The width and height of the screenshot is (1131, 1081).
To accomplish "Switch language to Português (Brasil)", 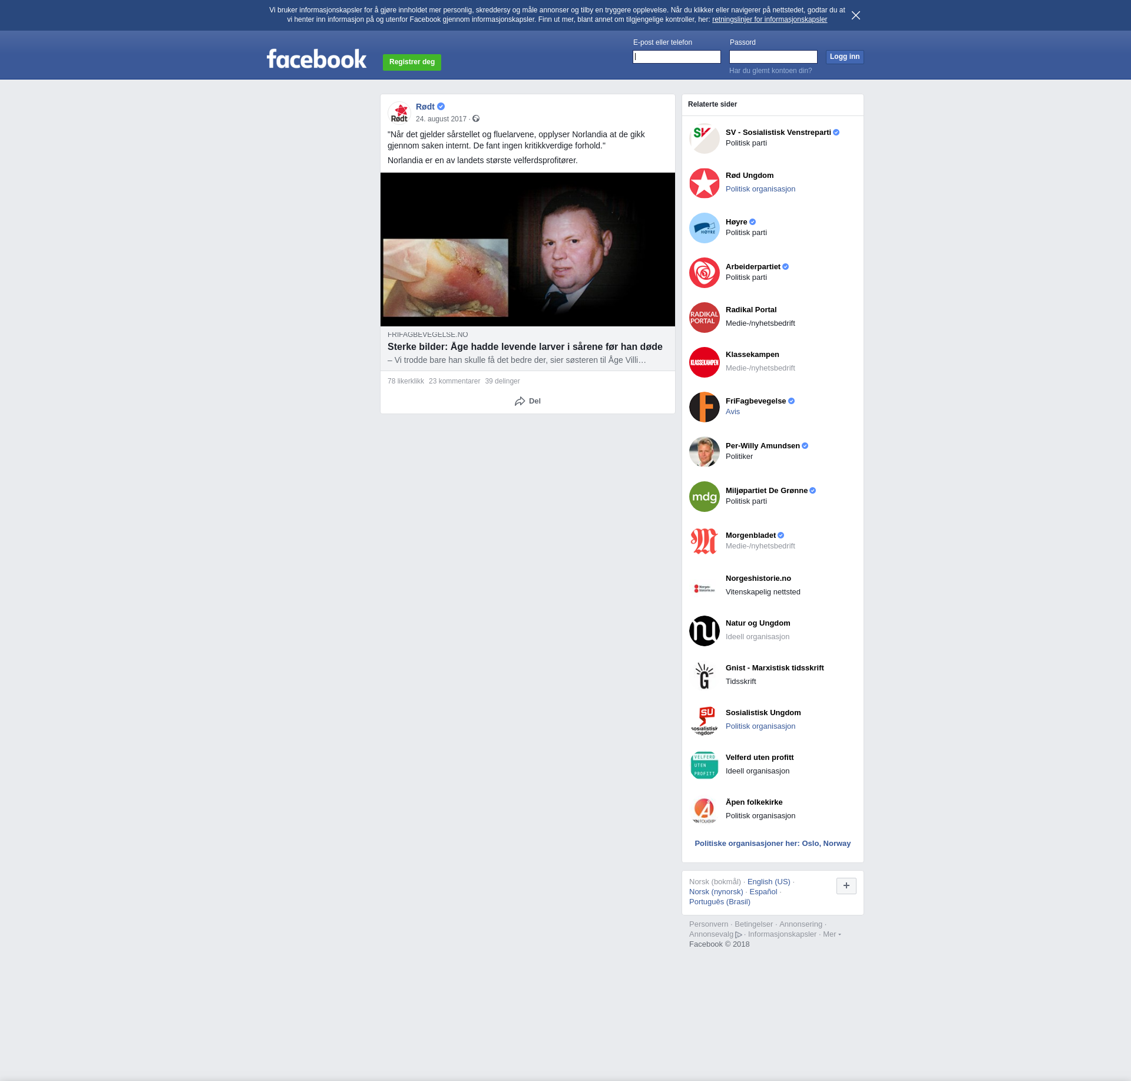I will [720, 902].
